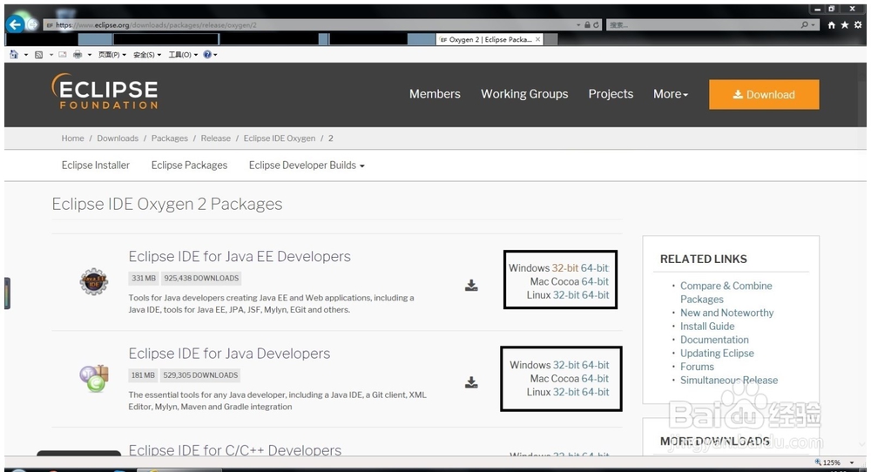
Task: Open the Eclipse Packages tab
Action: click(x=189, y=165)
